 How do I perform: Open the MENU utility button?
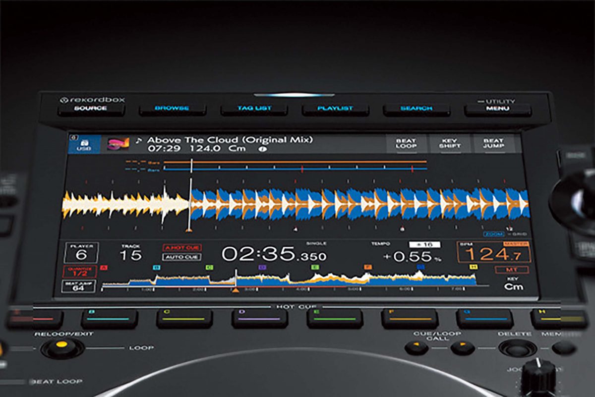(497, 109)
